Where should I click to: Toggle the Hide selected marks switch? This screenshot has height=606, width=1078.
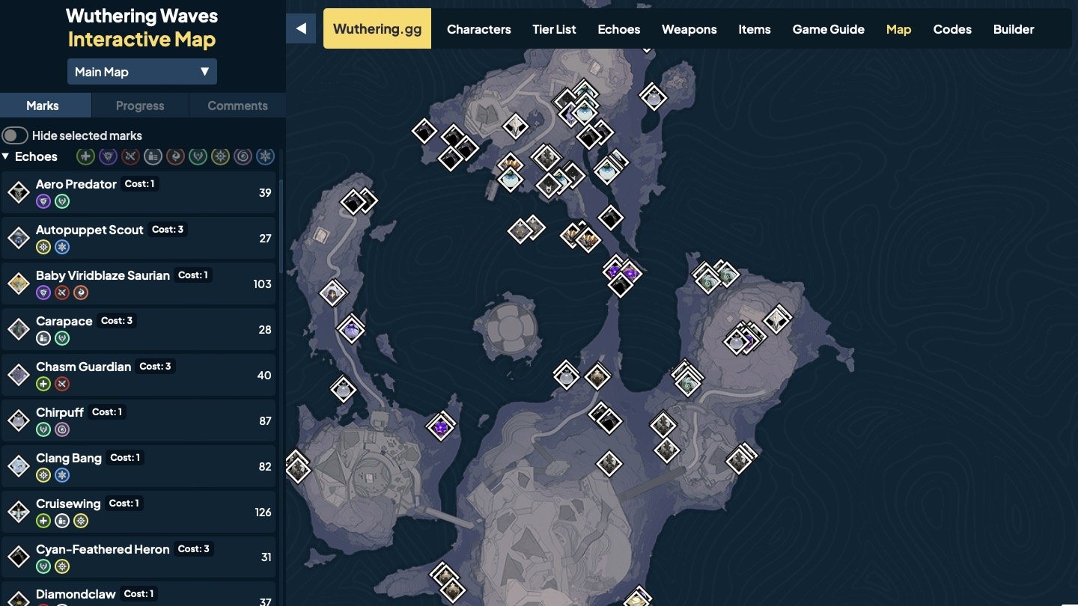click(x=15, y=135)
